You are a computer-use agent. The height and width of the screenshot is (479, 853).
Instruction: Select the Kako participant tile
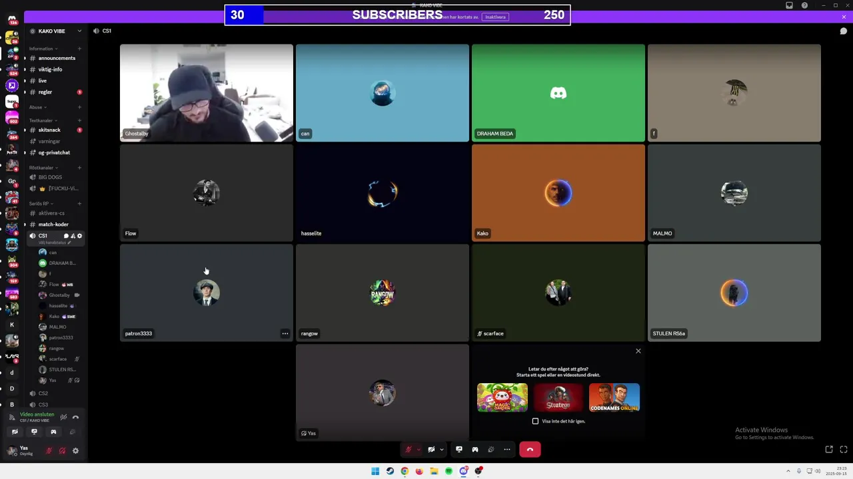point(558,193)
